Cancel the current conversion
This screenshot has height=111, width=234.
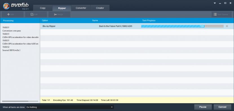222,107
